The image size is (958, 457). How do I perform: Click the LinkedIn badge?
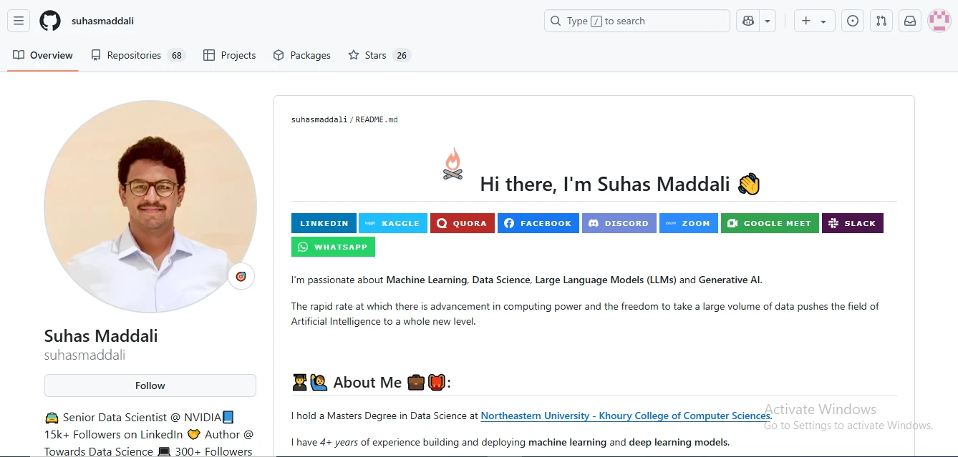(324, 223)
